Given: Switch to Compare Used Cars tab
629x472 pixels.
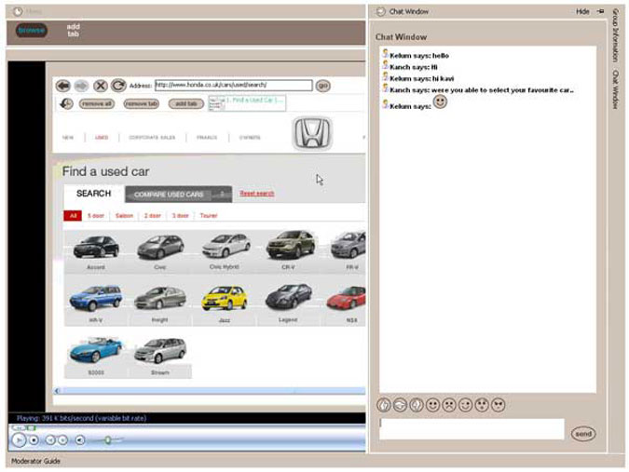Looking at the screenshot, I should click(x=169, y=195).
